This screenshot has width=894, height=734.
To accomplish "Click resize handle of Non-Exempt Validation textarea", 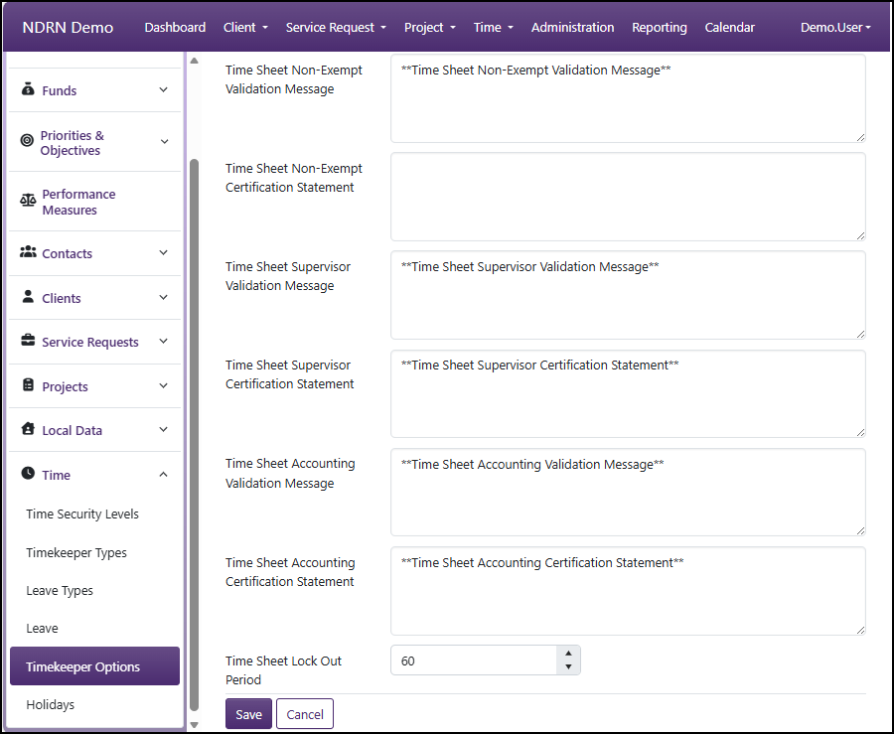I will (860, 137).
